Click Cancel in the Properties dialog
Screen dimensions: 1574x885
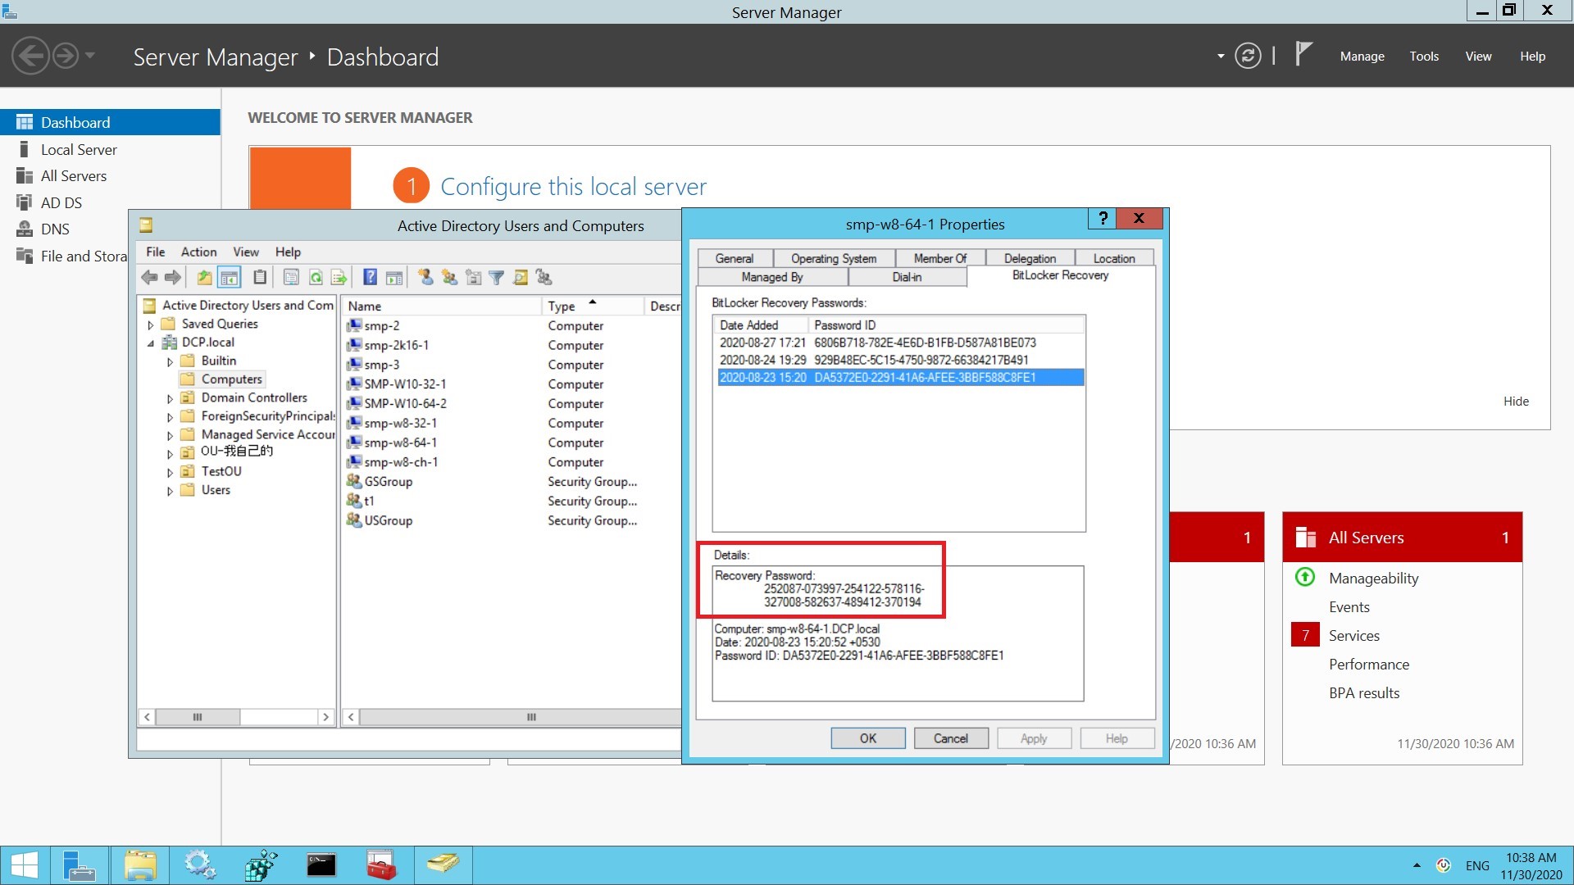(951, 738)
